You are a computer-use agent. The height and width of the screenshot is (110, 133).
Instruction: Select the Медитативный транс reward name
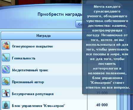(30, 70)
